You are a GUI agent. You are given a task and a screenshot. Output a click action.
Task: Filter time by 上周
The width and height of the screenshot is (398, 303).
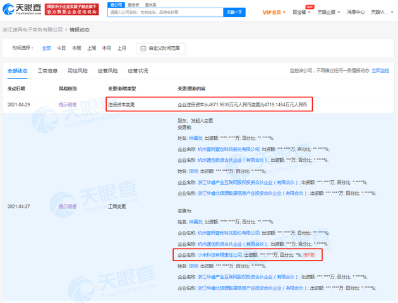pyautogui.click(x=92, y=48)
